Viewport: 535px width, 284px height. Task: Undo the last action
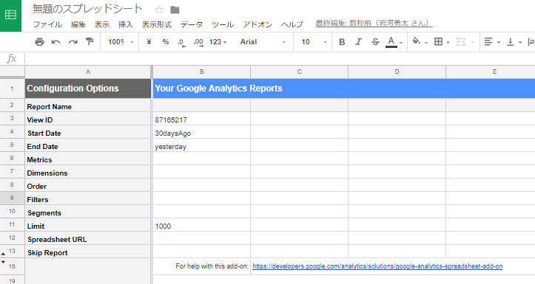coord(55,42)
